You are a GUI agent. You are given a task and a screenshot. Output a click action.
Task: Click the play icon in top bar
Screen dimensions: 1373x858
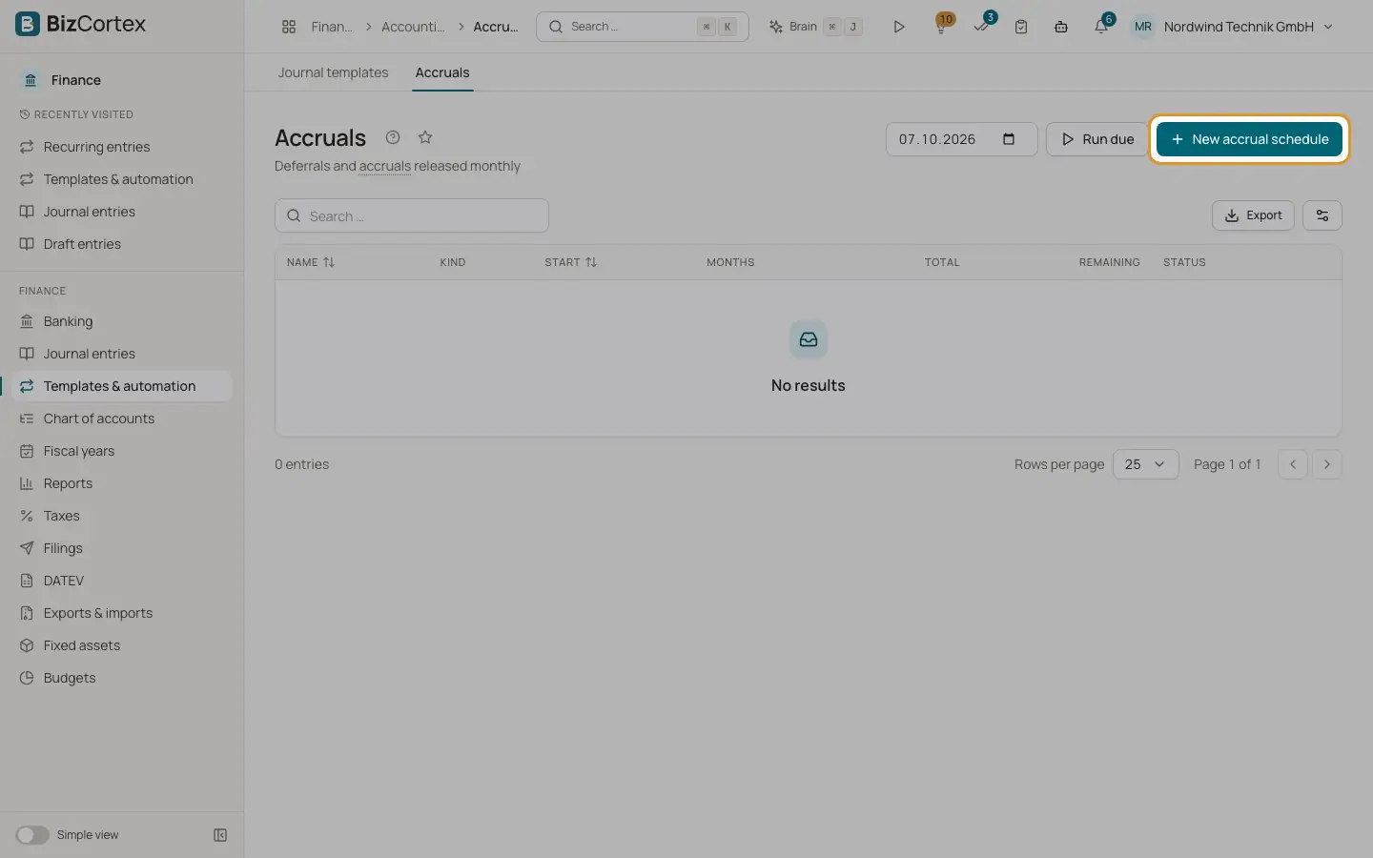tap(898, 27)
